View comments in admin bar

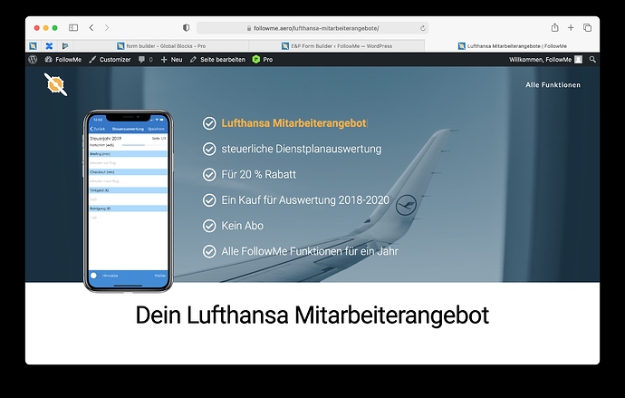tap(146, 60)
